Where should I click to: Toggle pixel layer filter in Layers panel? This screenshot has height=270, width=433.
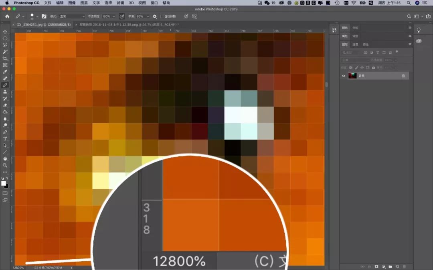(365, 53)
